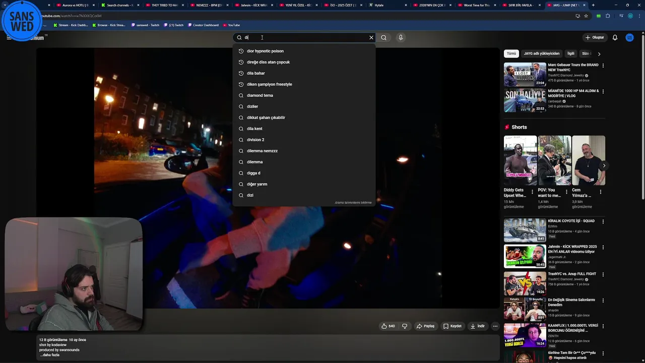Open the browser three-dot menu

click(639, 16)
